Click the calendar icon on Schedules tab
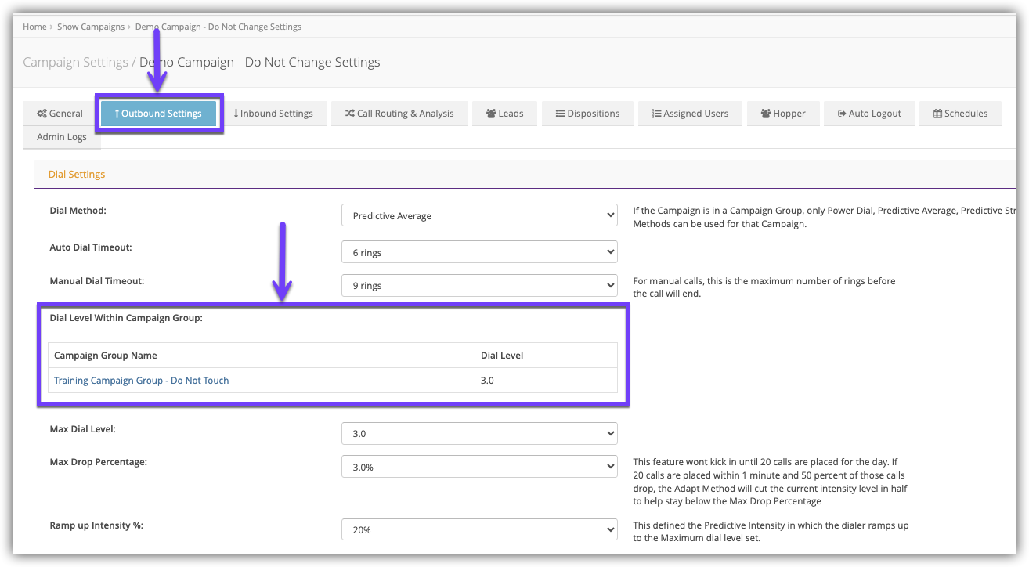This screenshot has width=1029, height=567. point(937,114)
